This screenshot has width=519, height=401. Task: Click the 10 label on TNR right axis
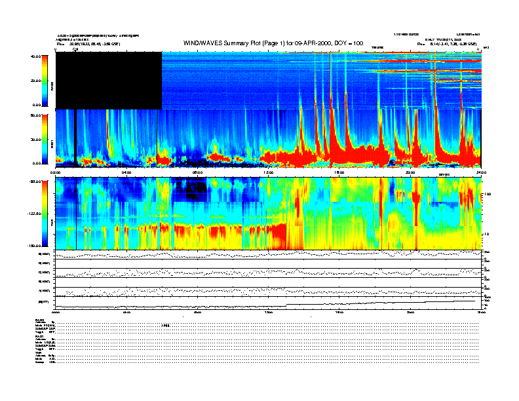click(488, 234)
